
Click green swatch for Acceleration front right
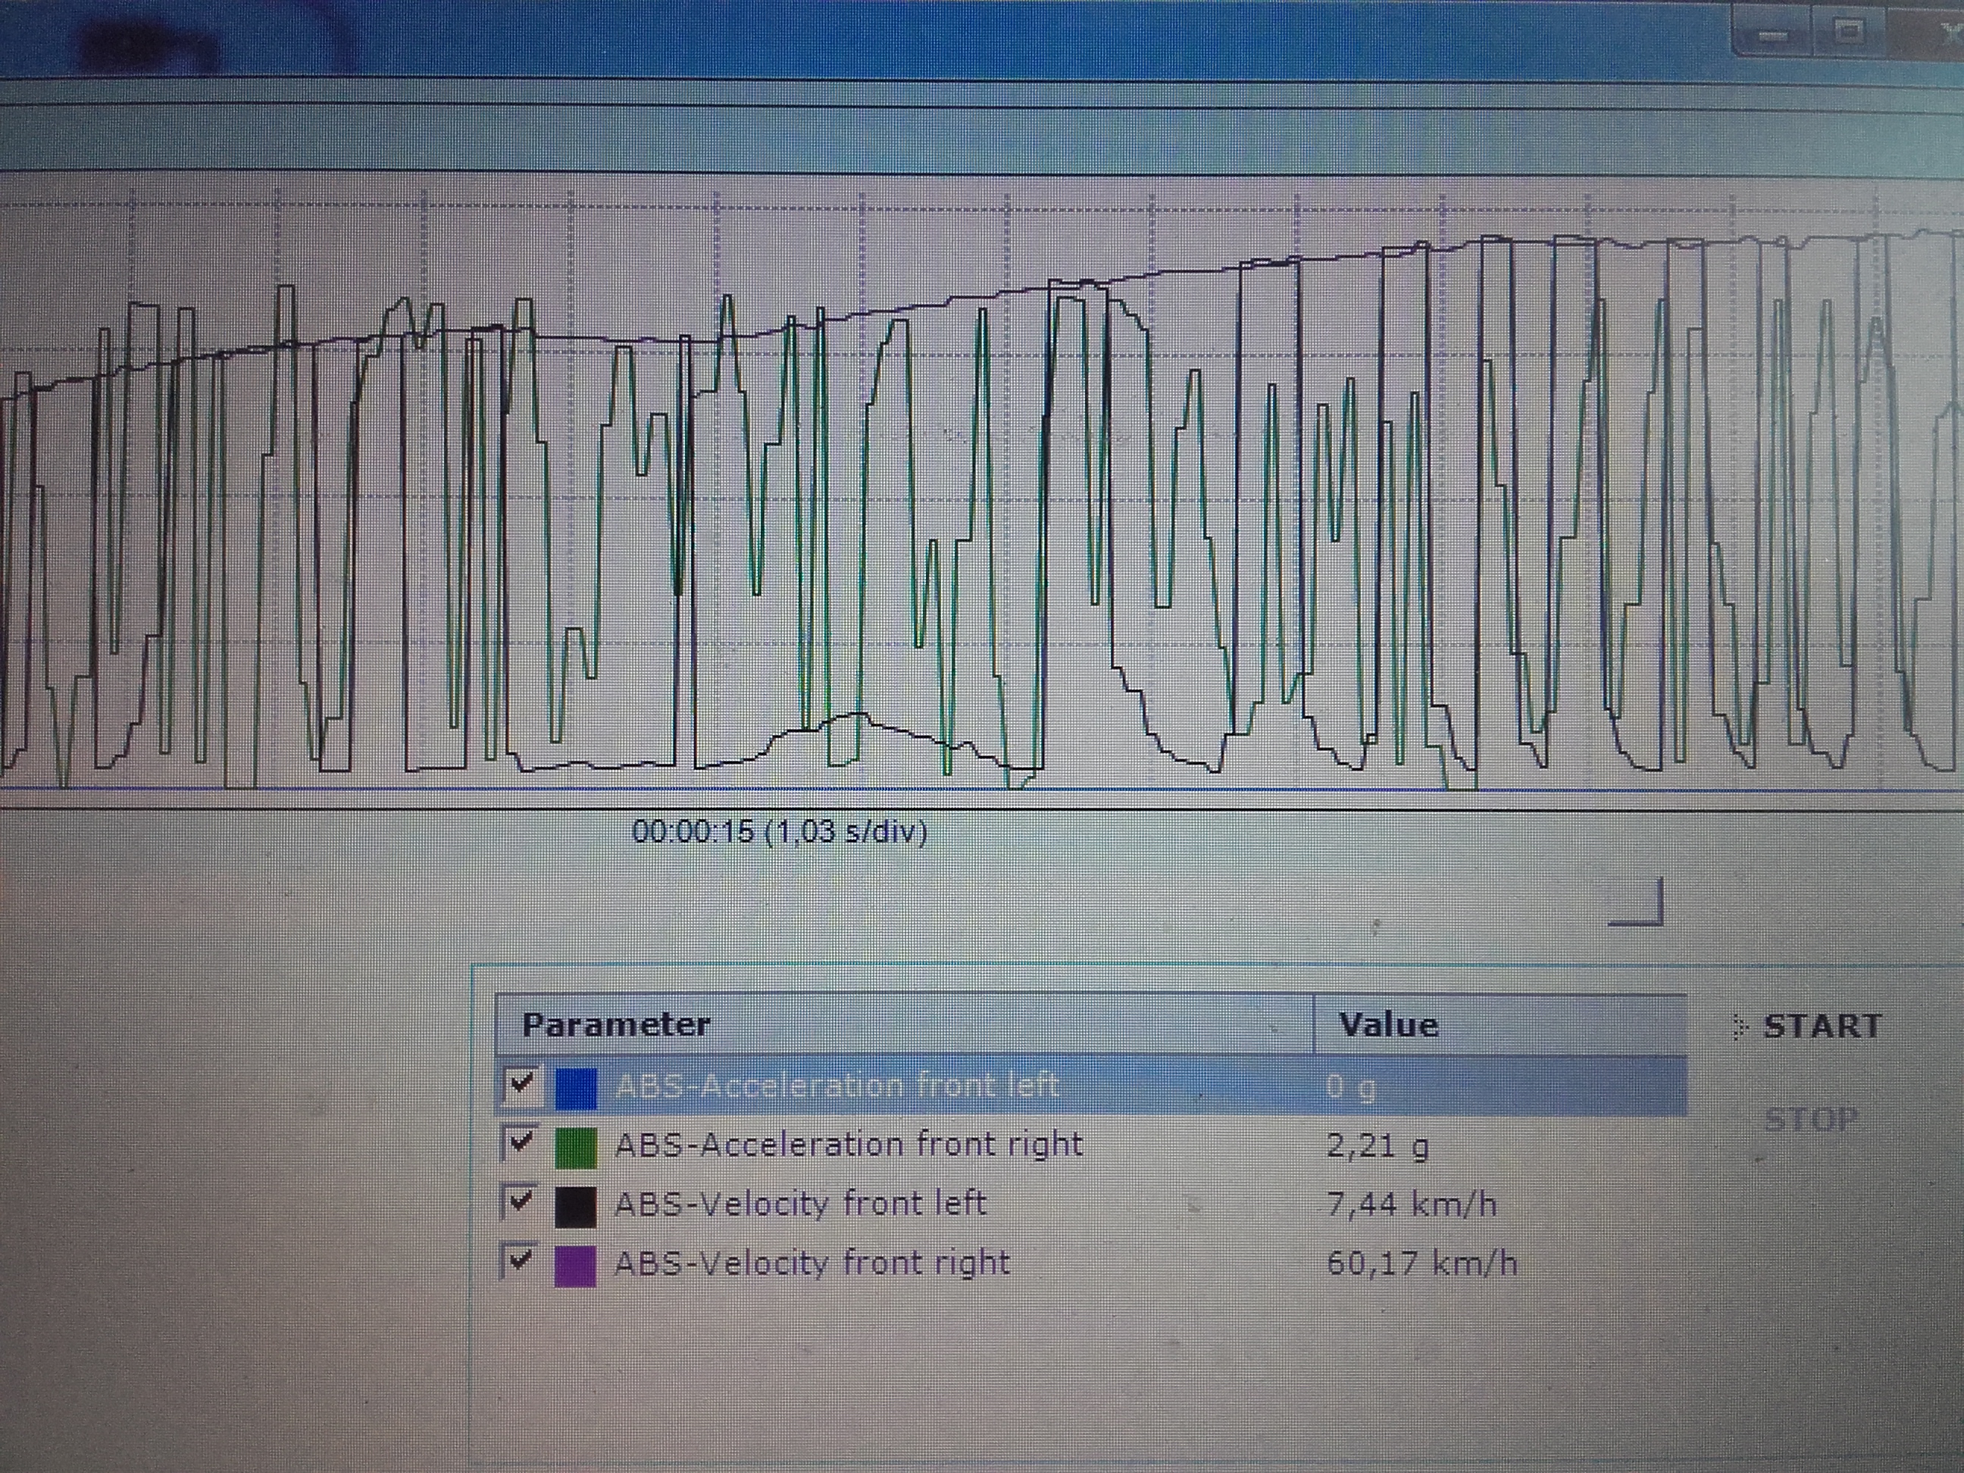point(575,1147)
